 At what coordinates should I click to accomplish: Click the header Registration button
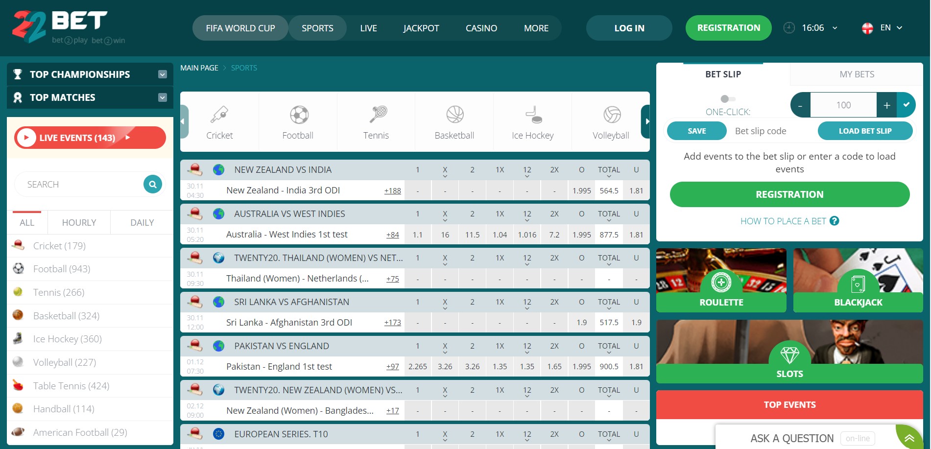tap(729, 28)
